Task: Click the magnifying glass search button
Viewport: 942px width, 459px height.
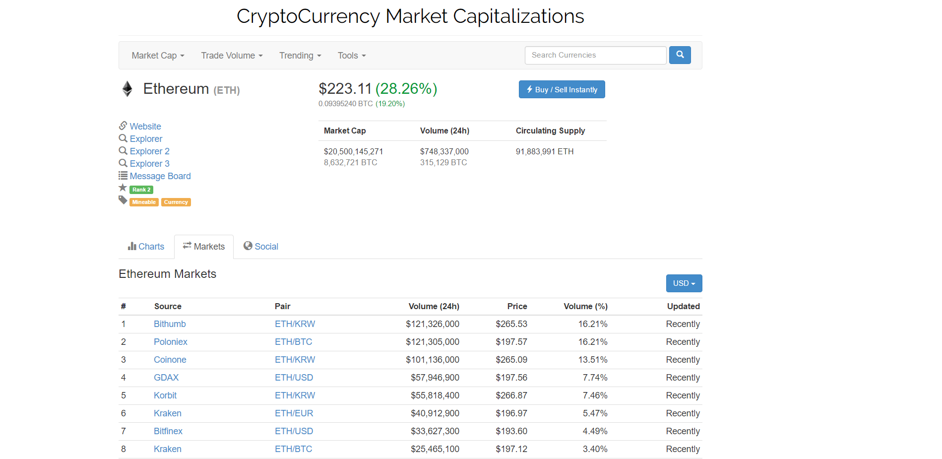Action: coord(680,55)
